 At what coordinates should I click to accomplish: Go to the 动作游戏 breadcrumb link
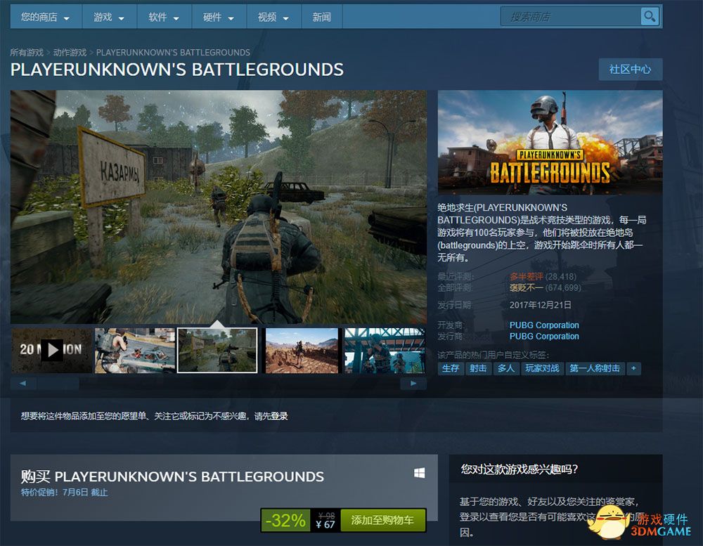pos(70,53)
